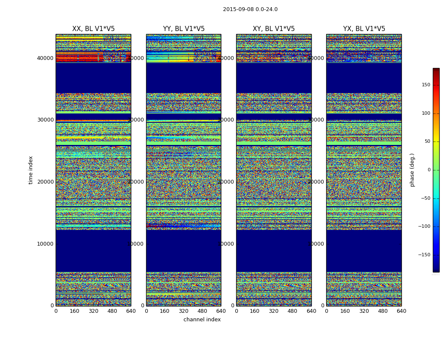
Task: Click YY plot x-axis tick '480'
Action: (203, 311)
